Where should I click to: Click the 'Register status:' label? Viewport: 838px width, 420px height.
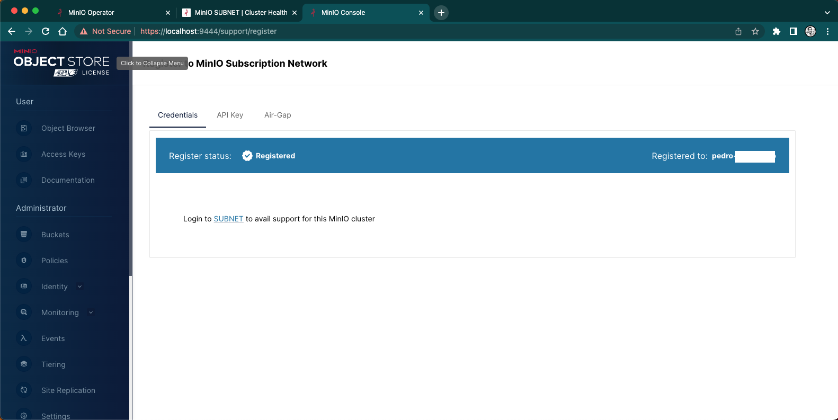point(200,156)
